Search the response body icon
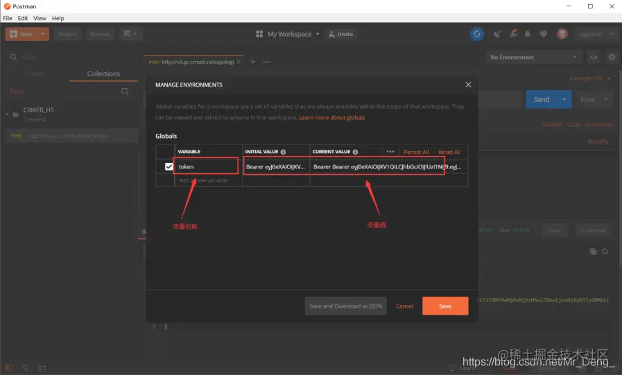 point(605,252)
